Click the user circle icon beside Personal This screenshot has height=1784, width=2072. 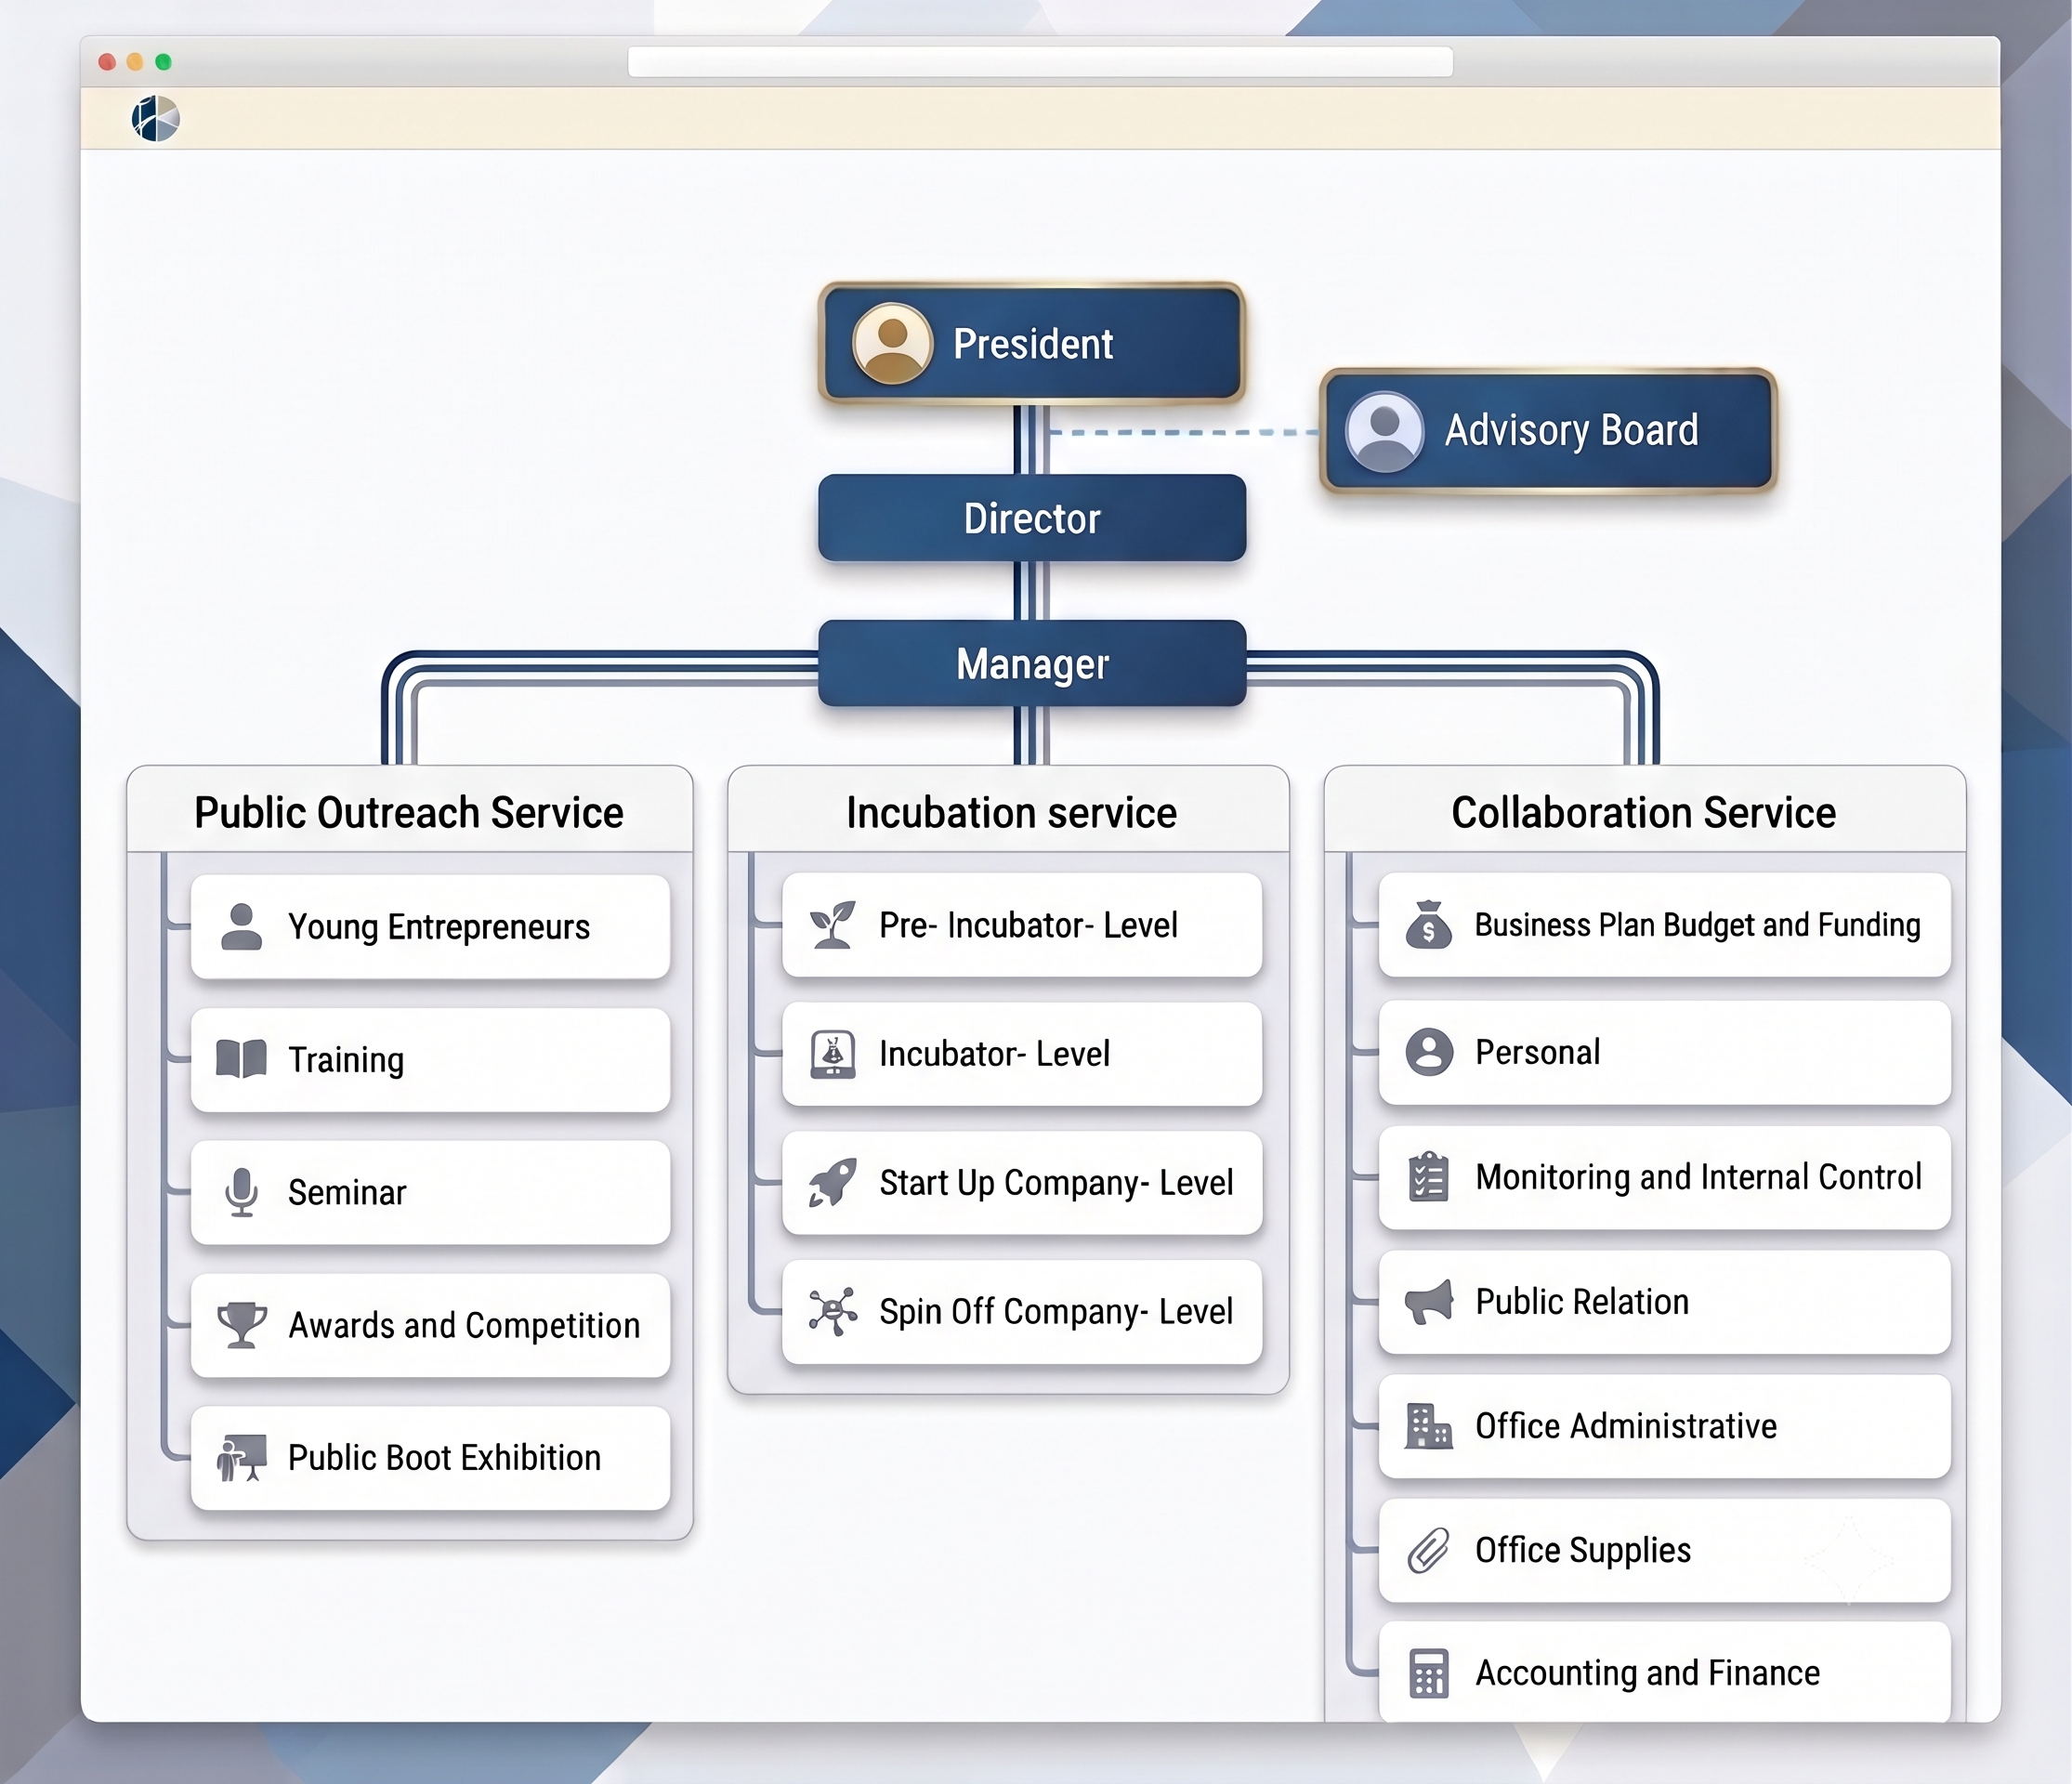click(x=1429, y=1052)
